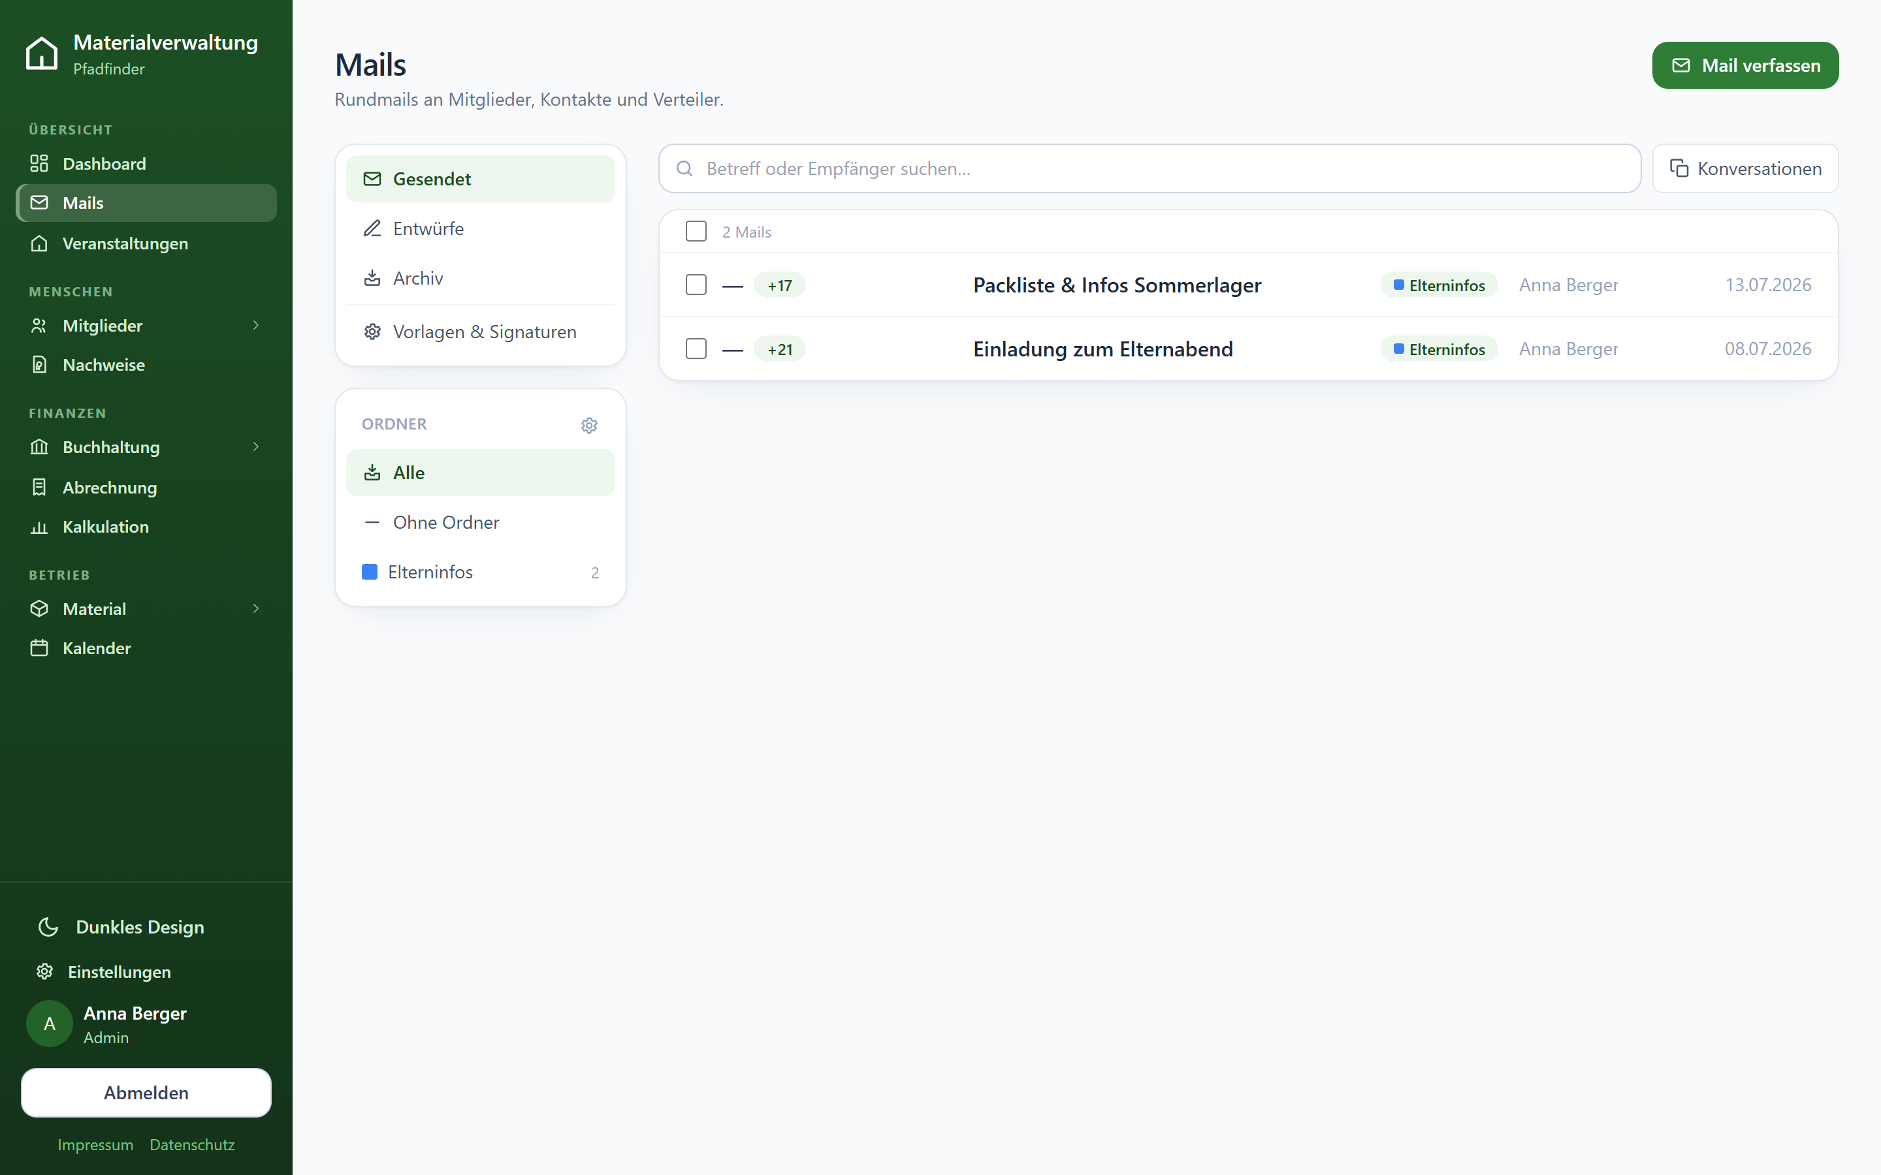Tick the select-all checkbox beside 2 Mails
The image size is (1881, 1175).
[x=696, y=231]
